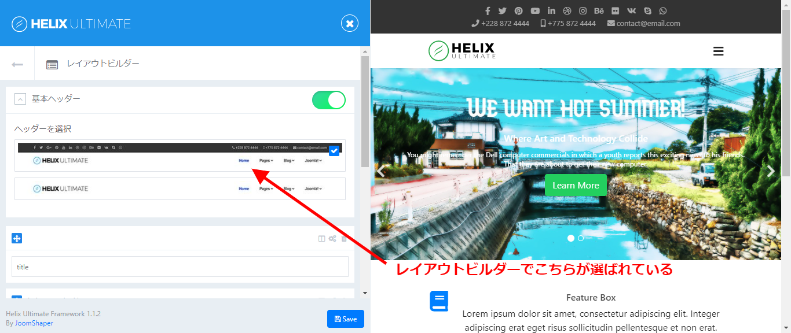Go to next slide with right chevron
The height and width of the screenshot is (333, 791).
(x=770, y=171)
